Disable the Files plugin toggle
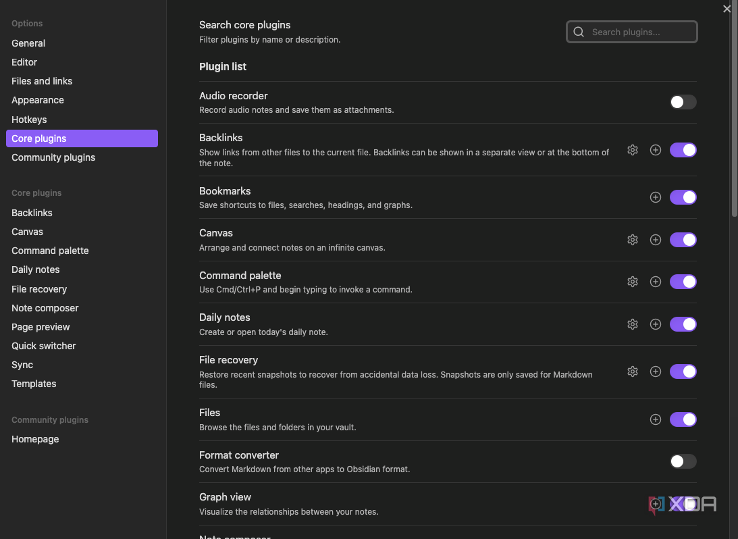Viewport: 738px width, 539px height. click(683, 419)
